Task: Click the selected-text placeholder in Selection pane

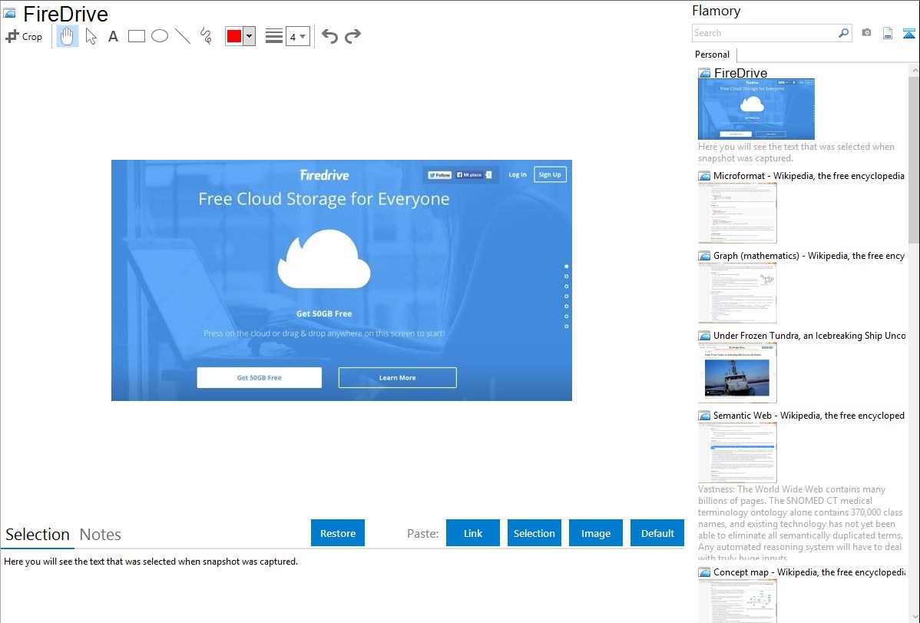Action: pos(151,562)
